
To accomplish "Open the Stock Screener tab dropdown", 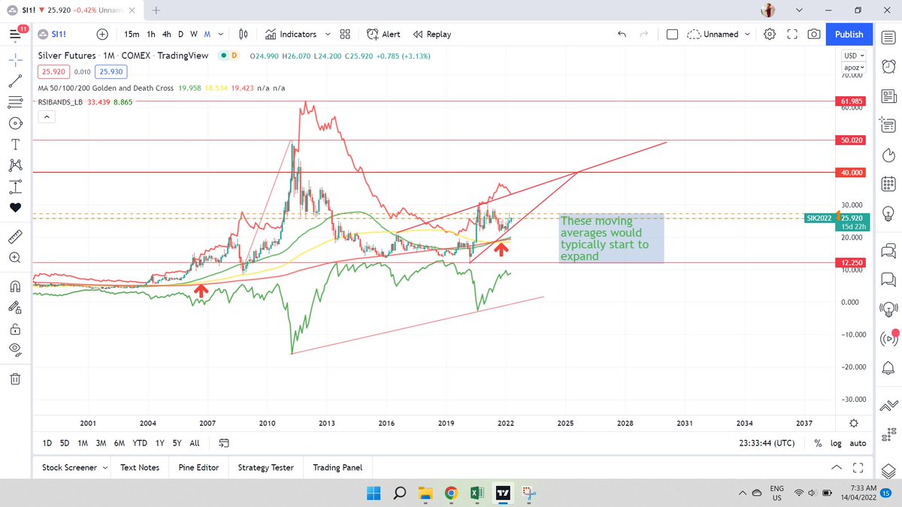I will click(x=74, y=467).
